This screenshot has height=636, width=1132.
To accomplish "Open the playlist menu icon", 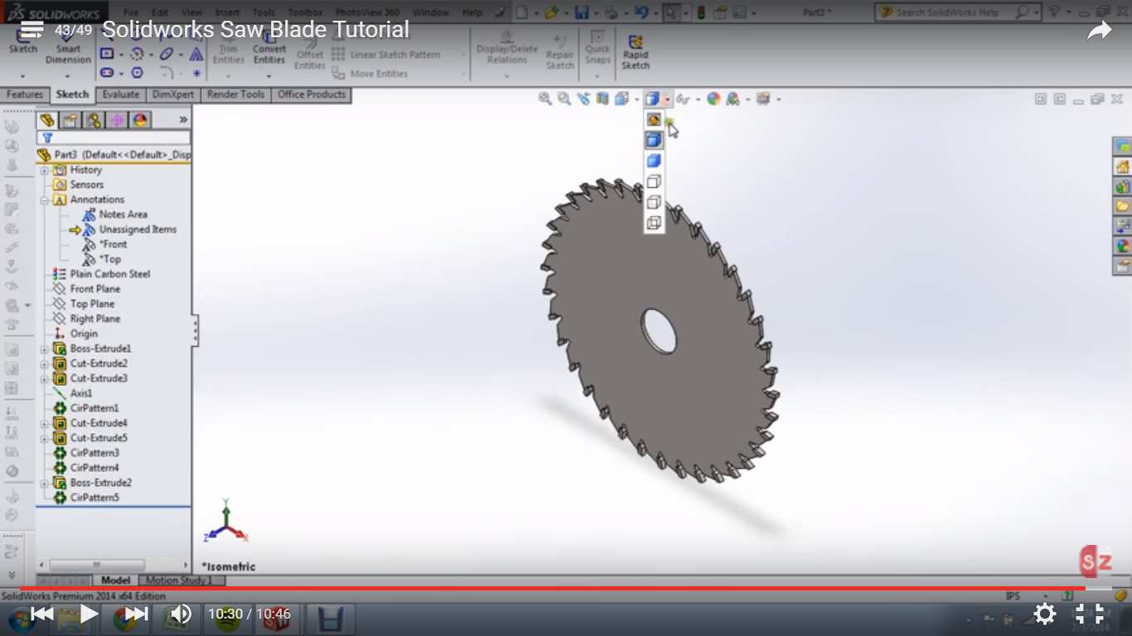I will point(31,30).
